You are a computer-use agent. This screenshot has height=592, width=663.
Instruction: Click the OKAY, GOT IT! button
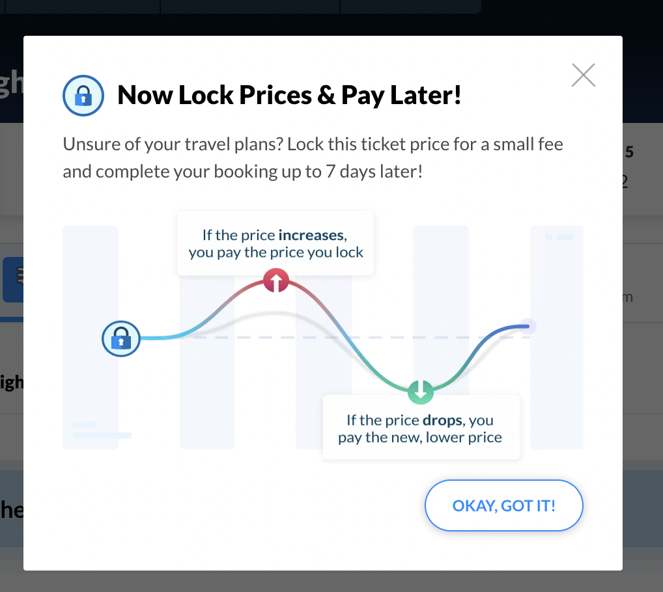click(x=503, y=505)
